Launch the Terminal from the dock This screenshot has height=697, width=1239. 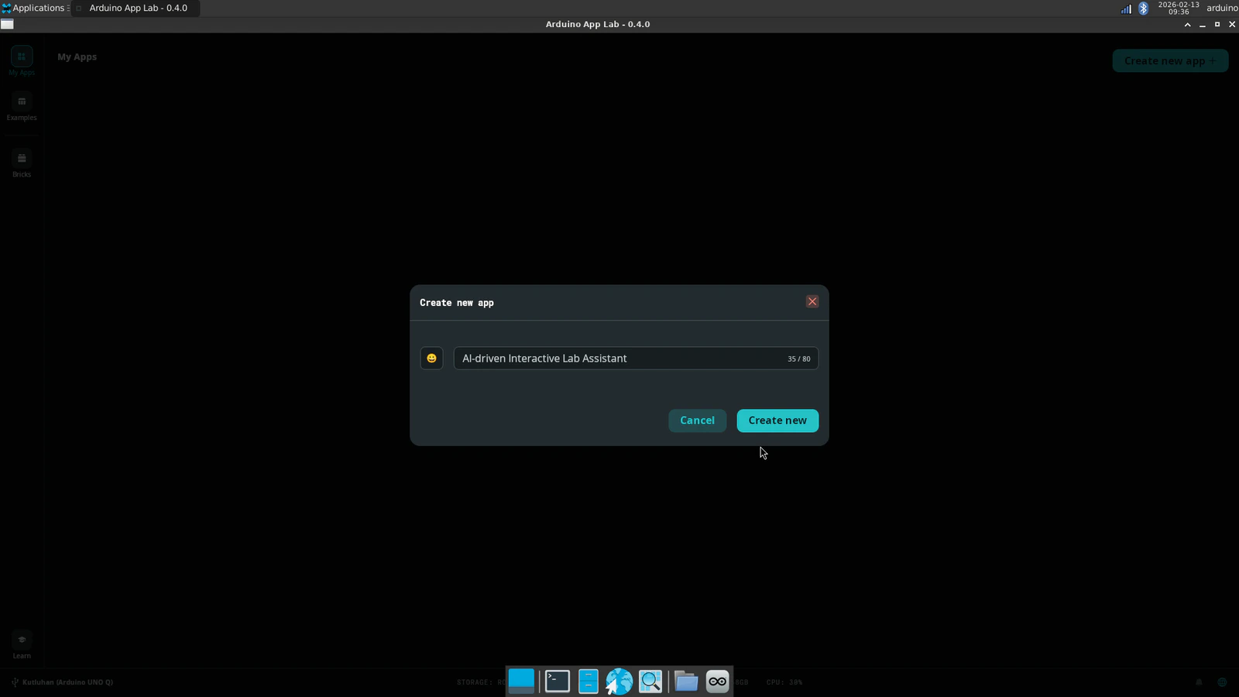coord(558,682)
